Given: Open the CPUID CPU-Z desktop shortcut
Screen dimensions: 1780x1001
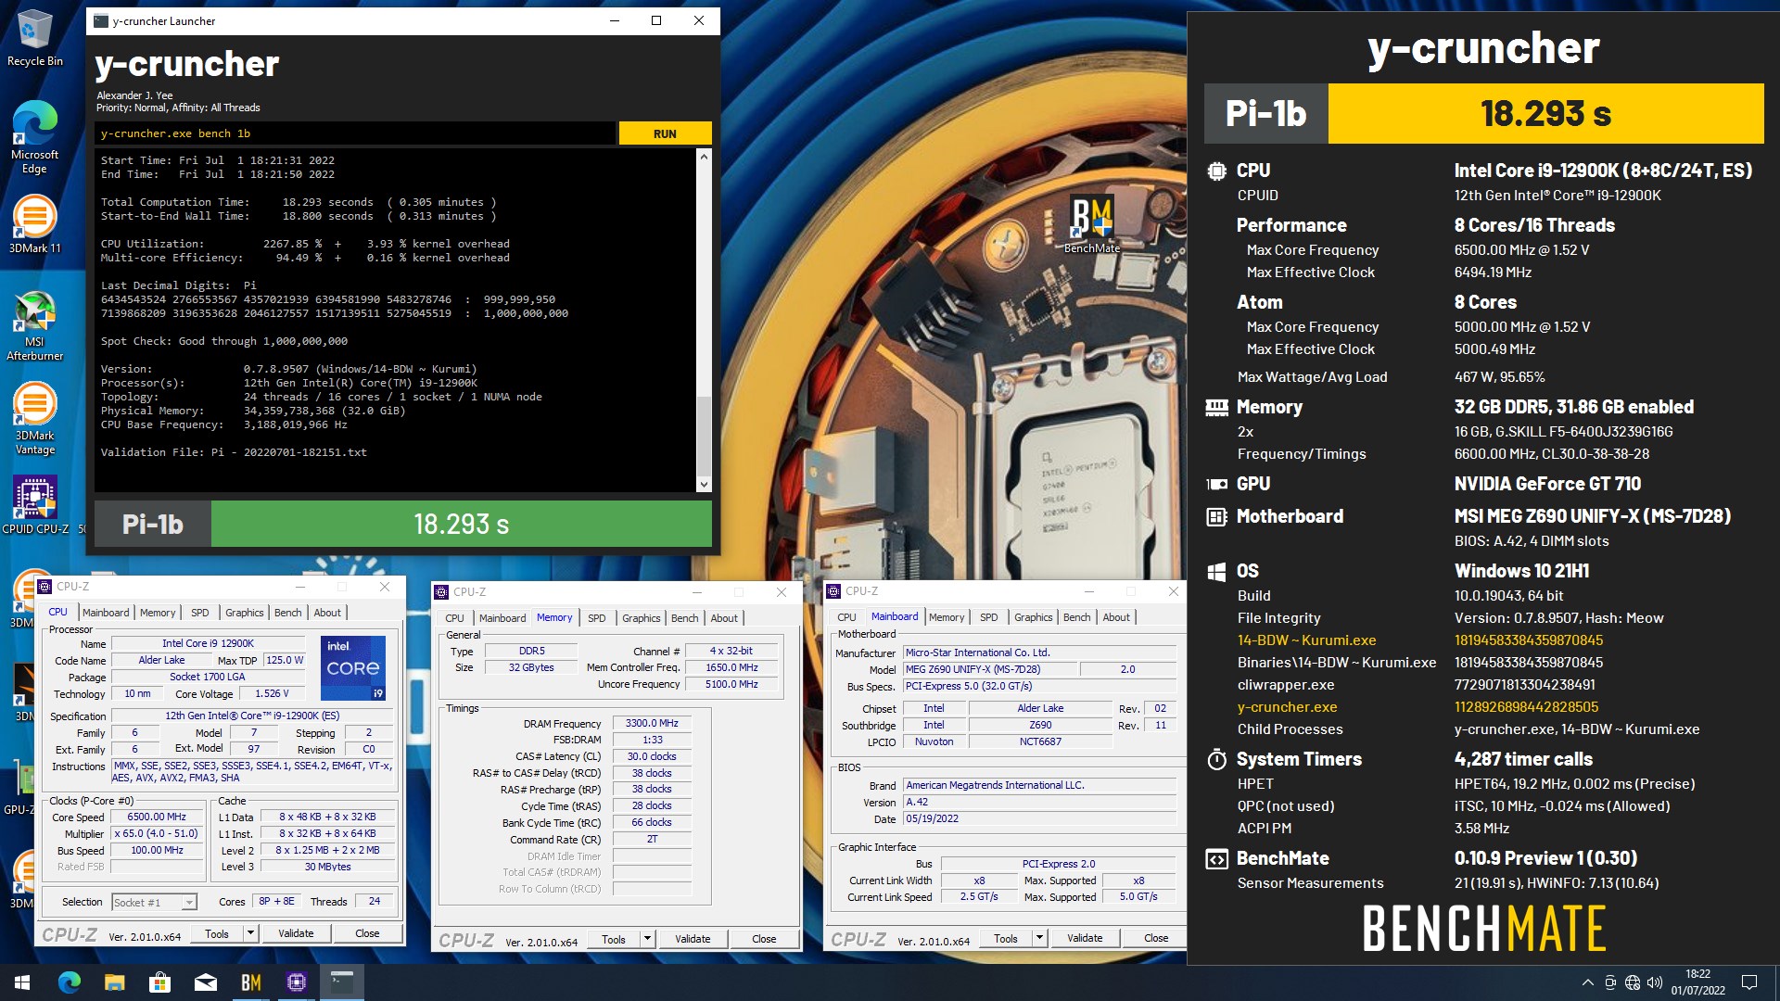Looking at the screenshot, I should tap(34, 505).
